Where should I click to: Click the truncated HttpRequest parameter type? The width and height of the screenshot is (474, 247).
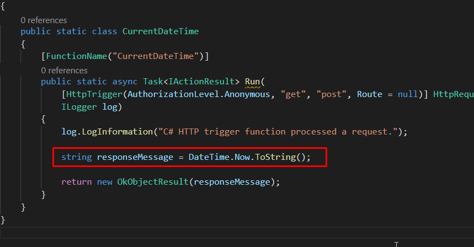coord(454,94)
